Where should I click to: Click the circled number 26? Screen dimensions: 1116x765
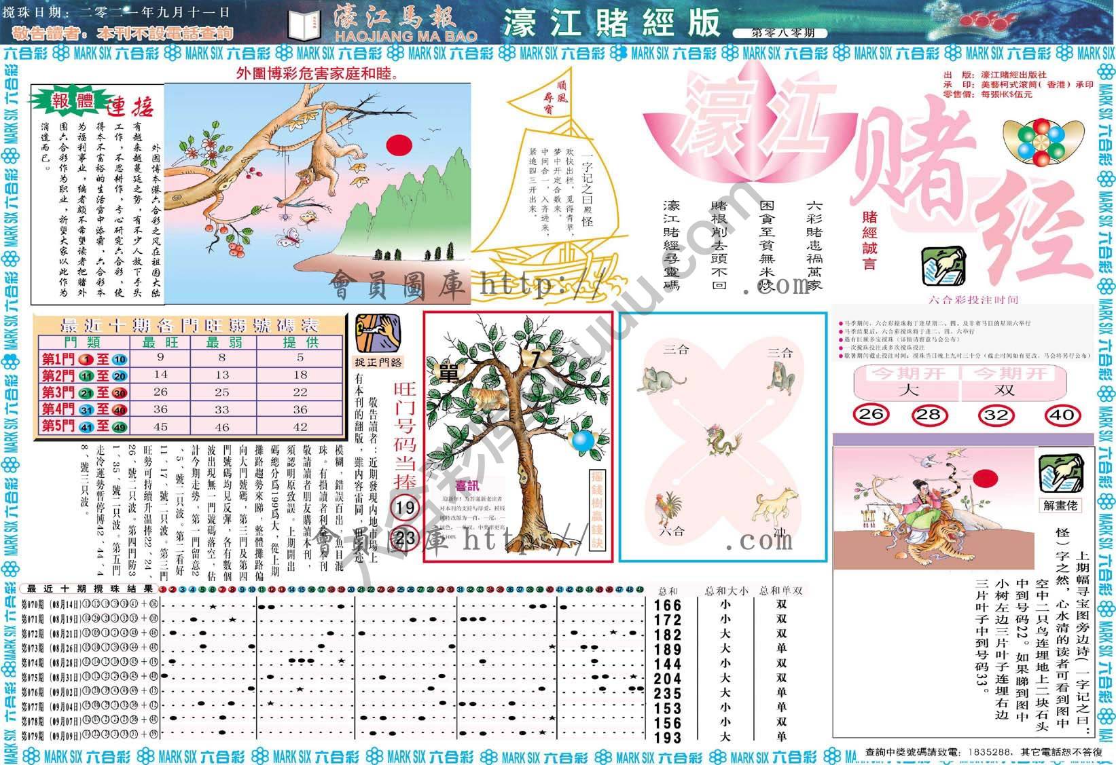tap(871, 414)
